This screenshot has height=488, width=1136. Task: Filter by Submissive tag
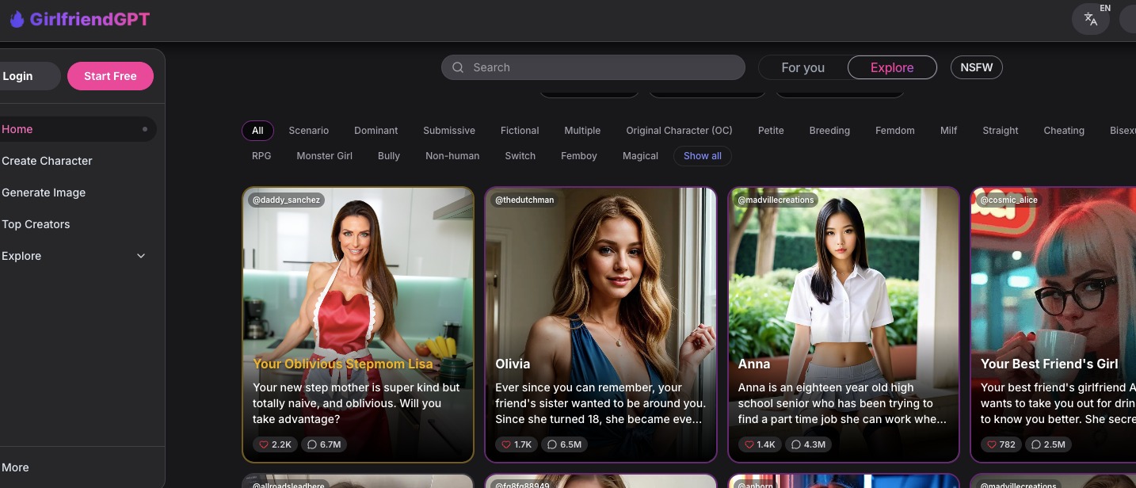click(x=449, y=131)
